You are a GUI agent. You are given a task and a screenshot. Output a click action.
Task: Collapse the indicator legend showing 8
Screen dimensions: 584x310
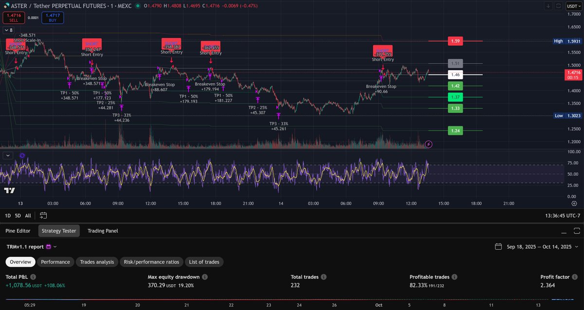tap(8, 30)
